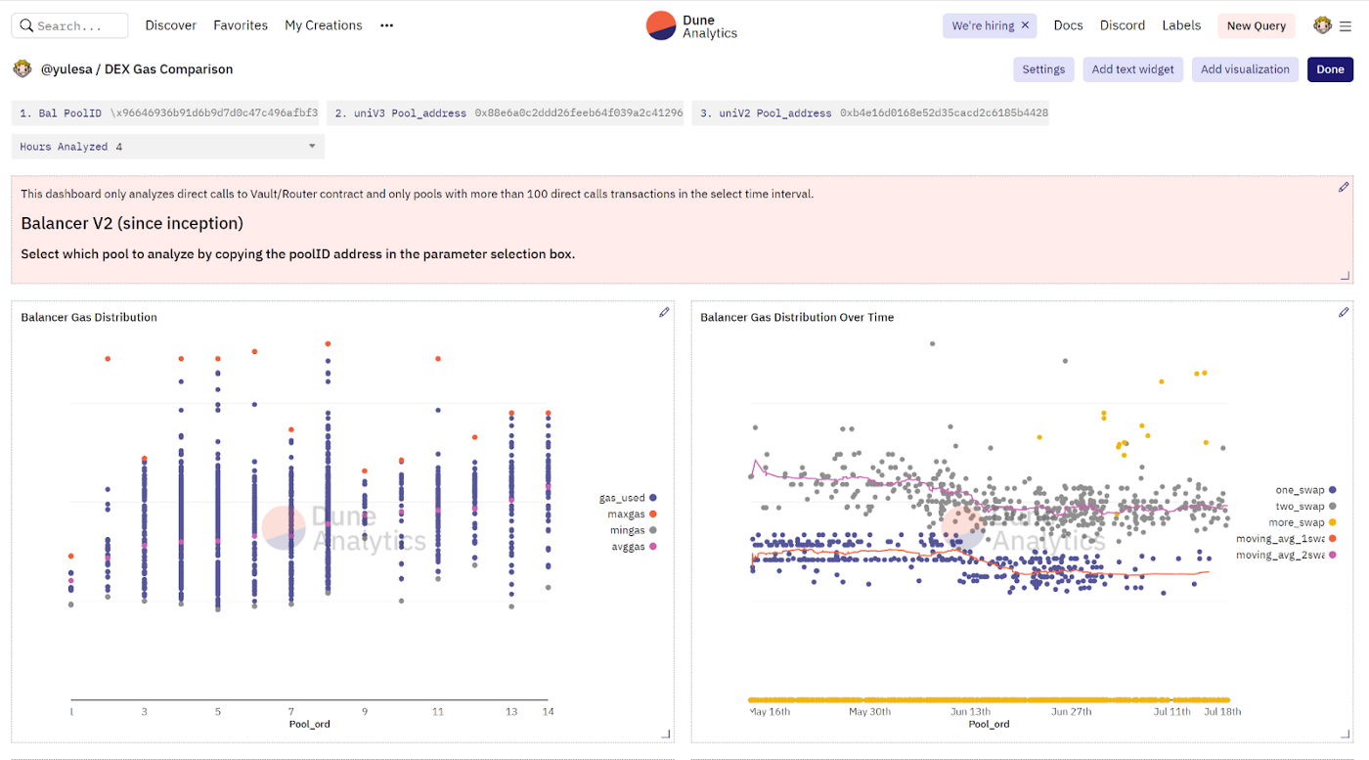
Task: Edit Balancer Gas Distribution Over Time pencil icon
Action: coord(1344,312)
